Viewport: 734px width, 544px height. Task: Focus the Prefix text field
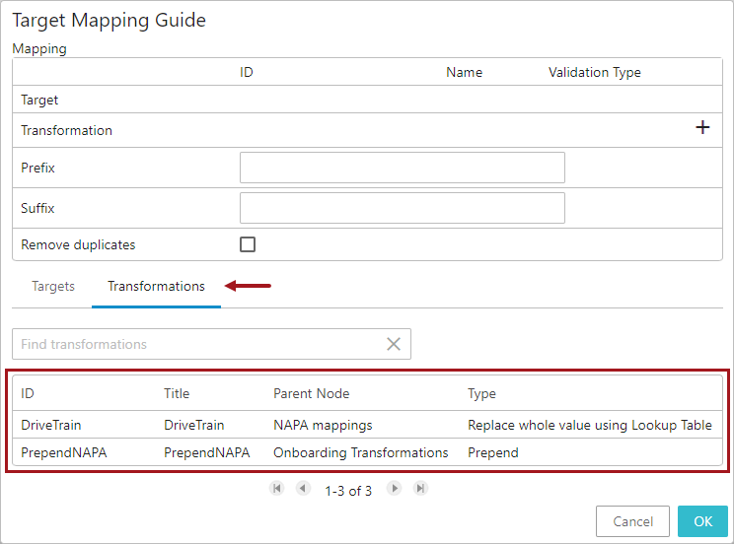coord(402,168)
